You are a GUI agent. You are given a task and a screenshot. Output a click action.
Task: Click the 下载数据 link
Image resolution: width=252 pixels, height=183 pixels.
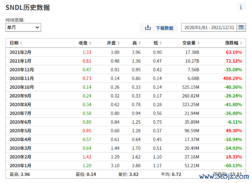pos(165,28)
